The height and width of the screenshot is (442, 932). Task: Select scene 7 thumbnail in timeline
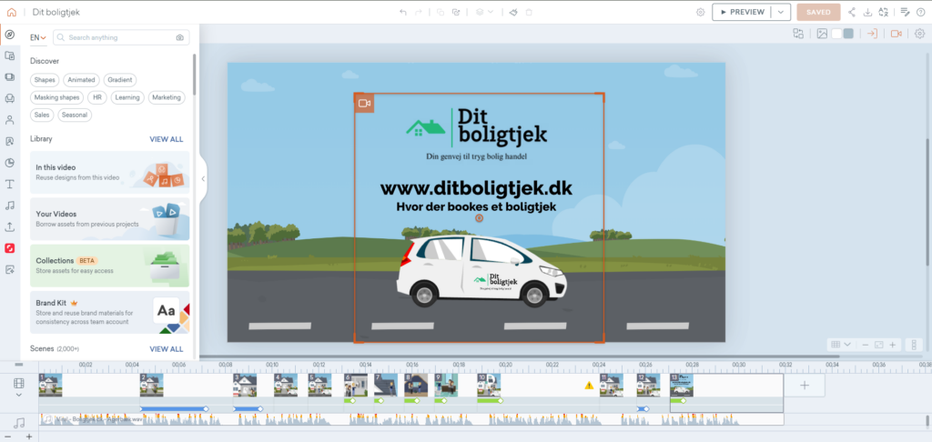[x=385, y=385]
